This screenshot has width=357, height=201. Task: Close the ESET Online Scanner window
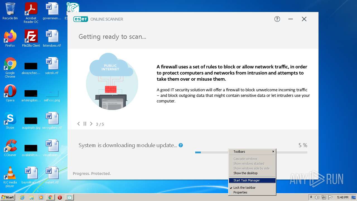(x=304, y=19)
